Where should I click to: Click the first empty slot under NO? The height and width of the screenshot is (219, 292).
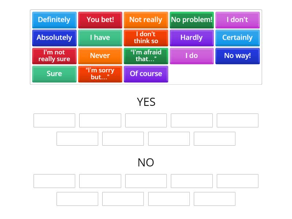pos(54,181)
